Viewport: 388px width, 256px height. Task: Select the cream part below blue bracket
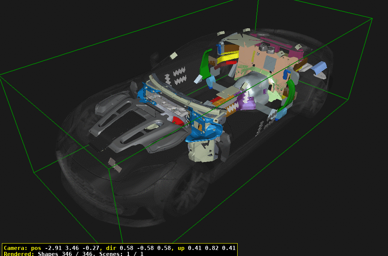[203, 150]
